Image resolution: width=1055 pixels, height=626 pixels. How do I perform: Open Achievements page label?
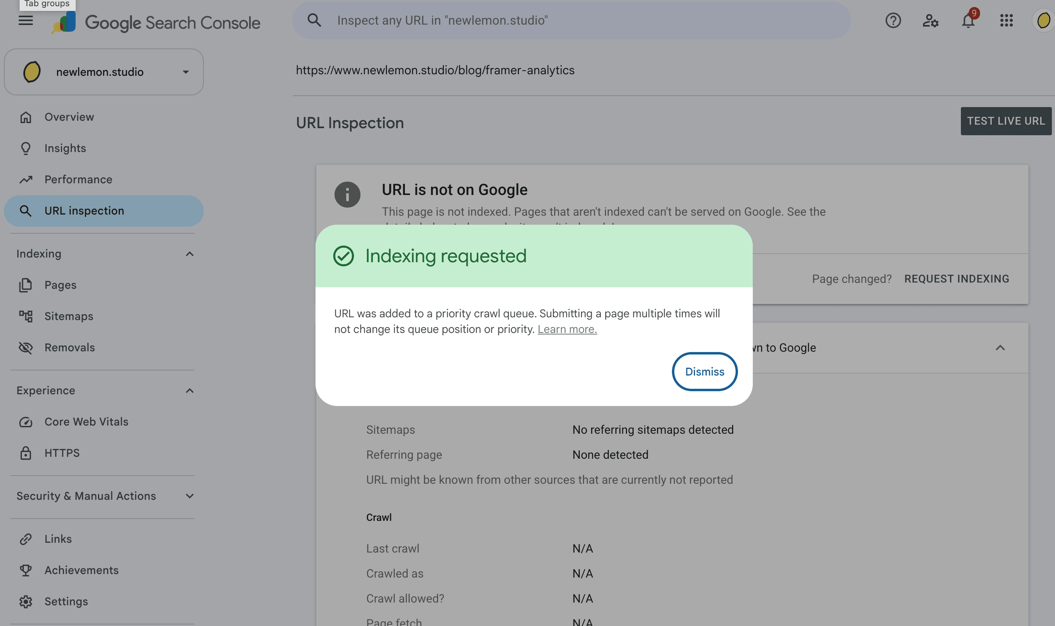pos(81,570)
